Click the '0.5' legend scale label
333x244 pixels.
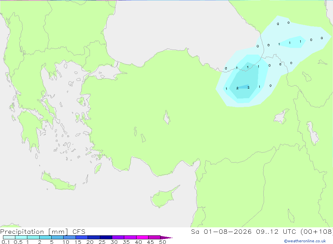(18, 242)
